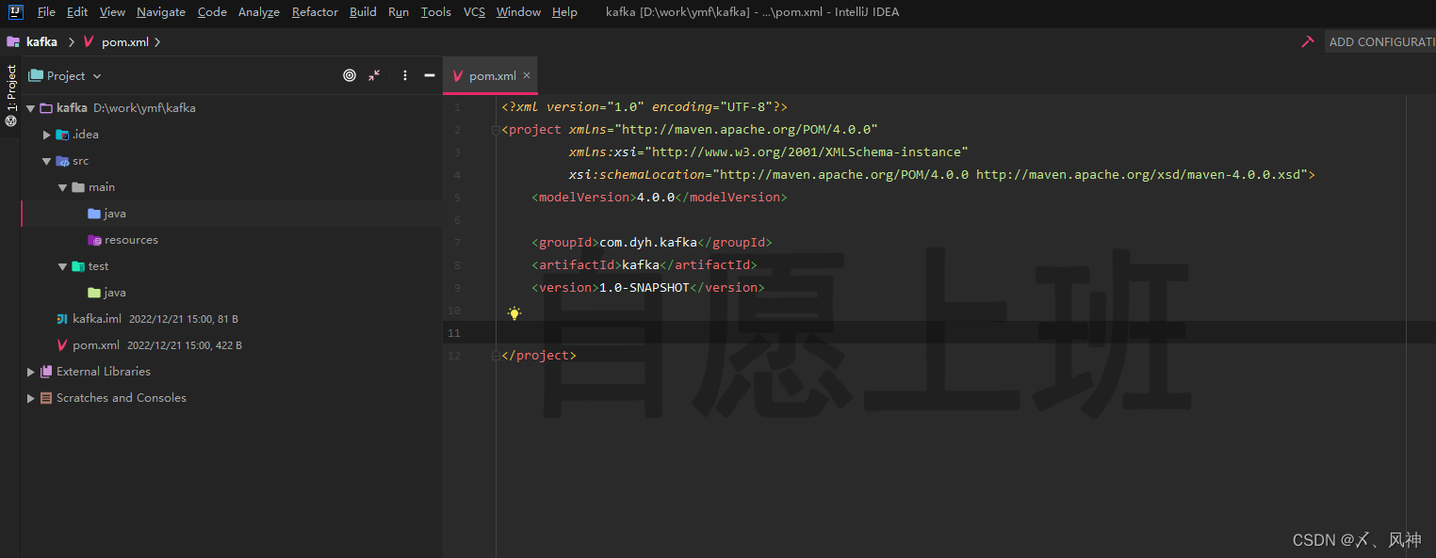Hide the Project panel with minimize icon
This screenshot has height=558, width=1436.
pyautogui.click(x=430, y=75)
